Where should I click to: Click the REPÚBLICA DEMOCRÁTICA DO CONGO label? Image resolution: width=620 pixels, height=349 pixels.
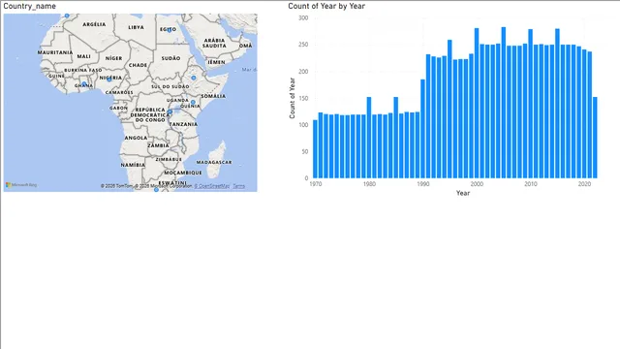click(x=150, y=114)
